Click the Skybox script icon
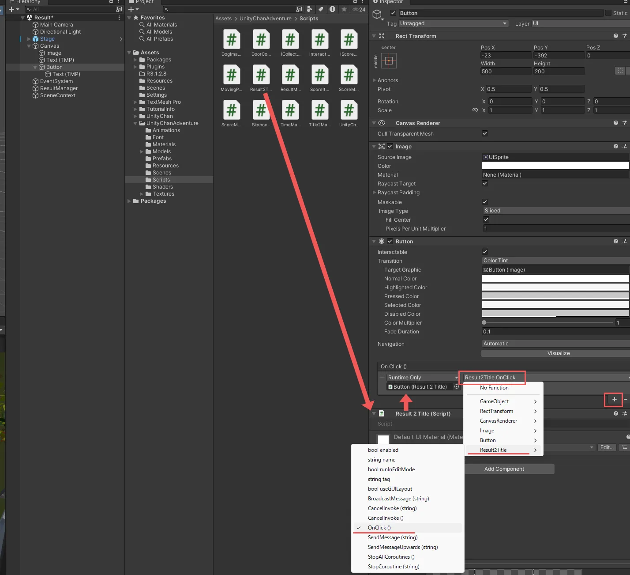Viewport: 630px width, 575px height. point(261,111)
